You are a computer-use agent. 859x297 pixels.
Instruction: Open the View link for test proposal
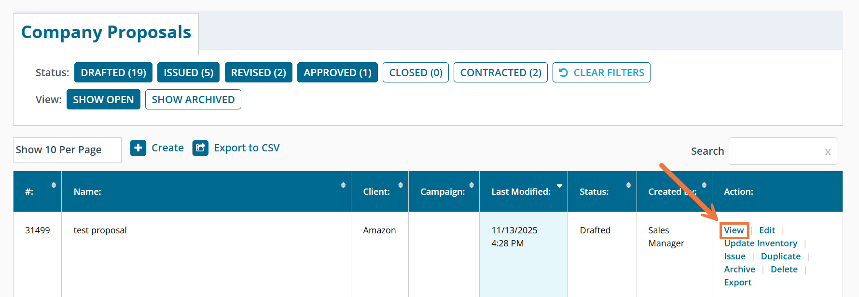point(734,230)
